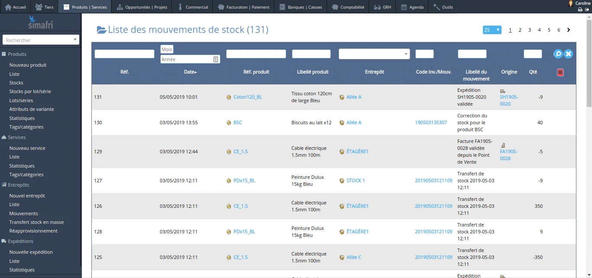This screenshot has height=278, width=592.
Task: Clear filters with the X button
Action: [x=569, y=54]
